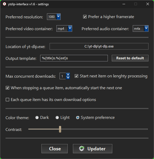Click the gear icon on Updater button

click(82, 149)
